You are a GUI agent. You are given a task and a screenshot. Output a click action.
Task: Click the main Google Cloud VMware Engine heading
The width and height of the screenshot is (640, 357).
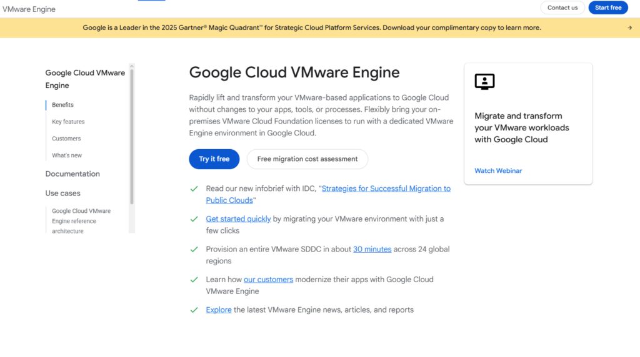click(x=294, y=72)
